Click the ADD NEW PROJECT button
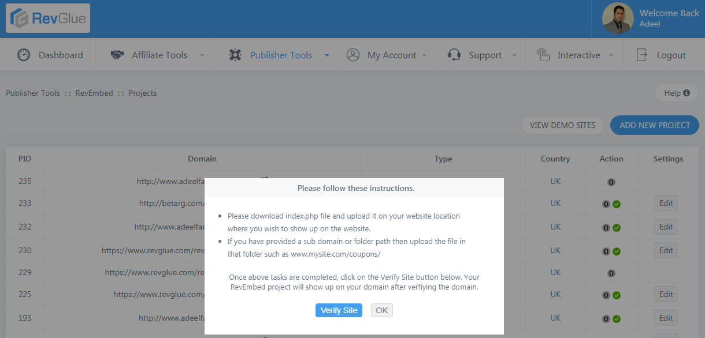 pos(655,125)
